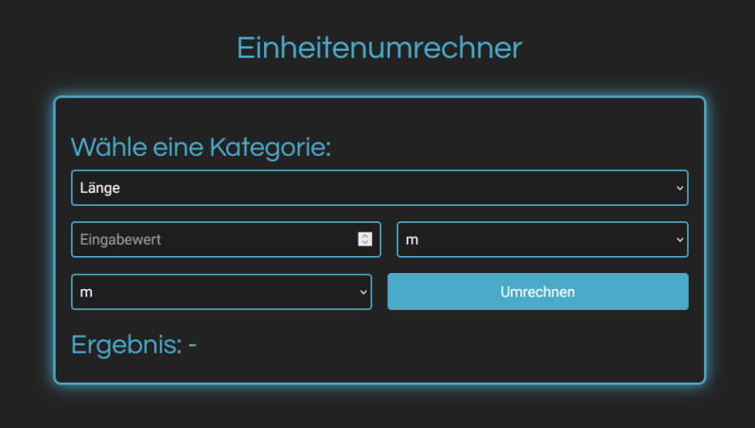The image size is (755, 428).
Task: Click the "Wähle eine Kategorie:" label
Action: click(x=201, y=147)
